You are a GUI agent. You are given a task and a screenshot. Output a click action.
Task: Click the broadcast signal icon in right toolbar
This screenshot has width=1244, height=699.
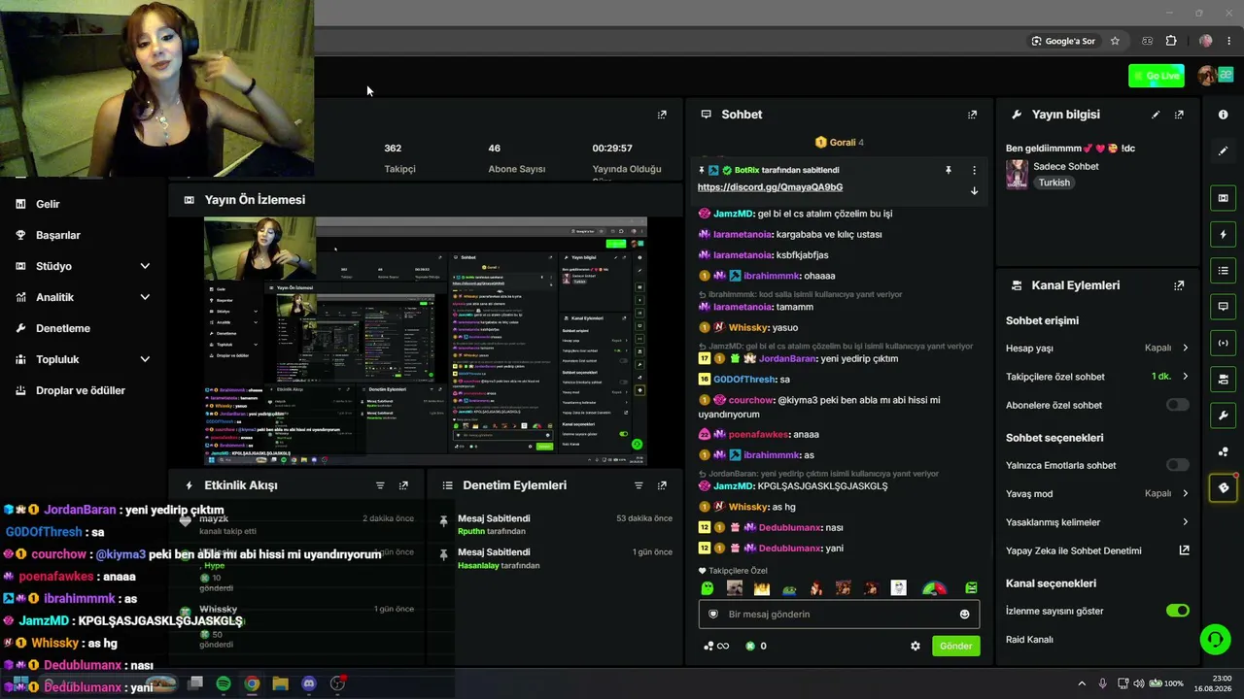point(1223,343)
